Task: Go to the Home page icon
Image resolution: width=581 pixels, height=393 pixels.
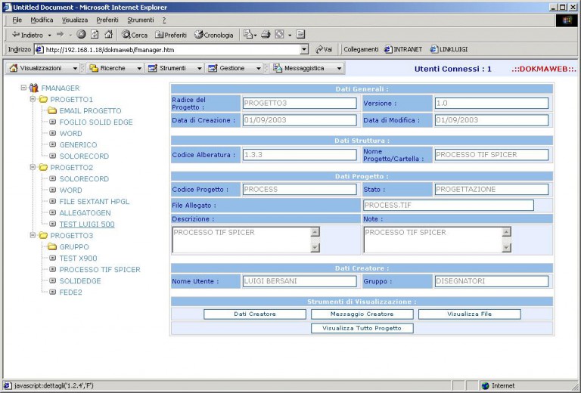Action: click(x=108, y=35)
